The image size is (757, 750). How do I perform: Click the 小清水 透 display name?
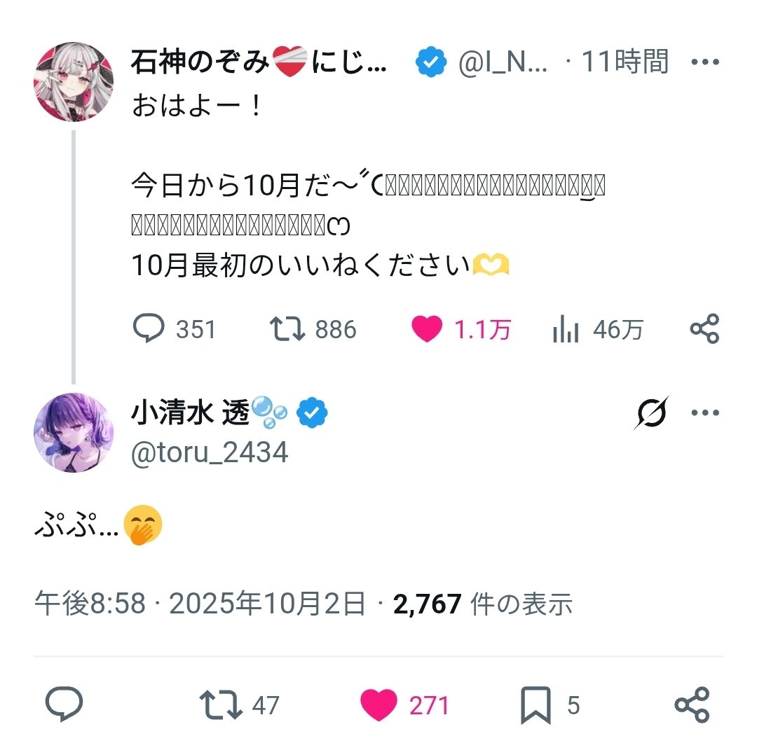pos(190,414)
